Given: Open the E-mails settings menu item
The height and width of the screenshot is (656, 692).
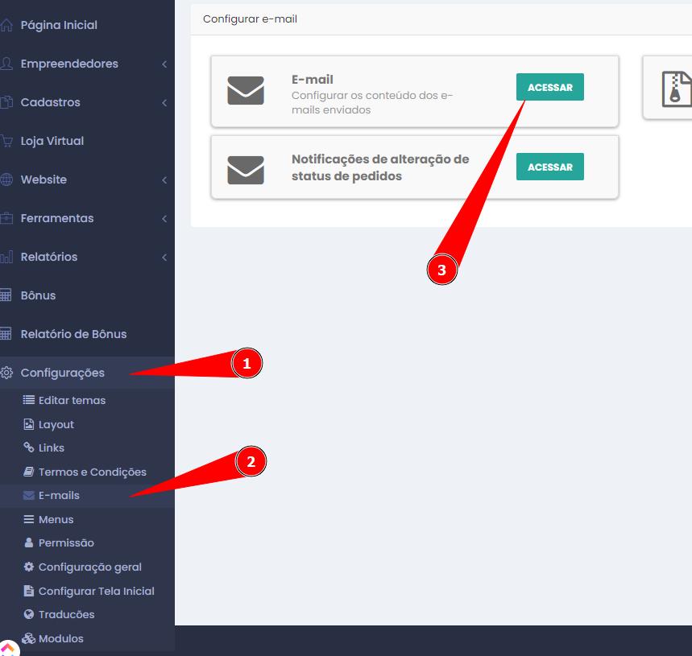Looking at the screenshot, I should click(59, 495).
